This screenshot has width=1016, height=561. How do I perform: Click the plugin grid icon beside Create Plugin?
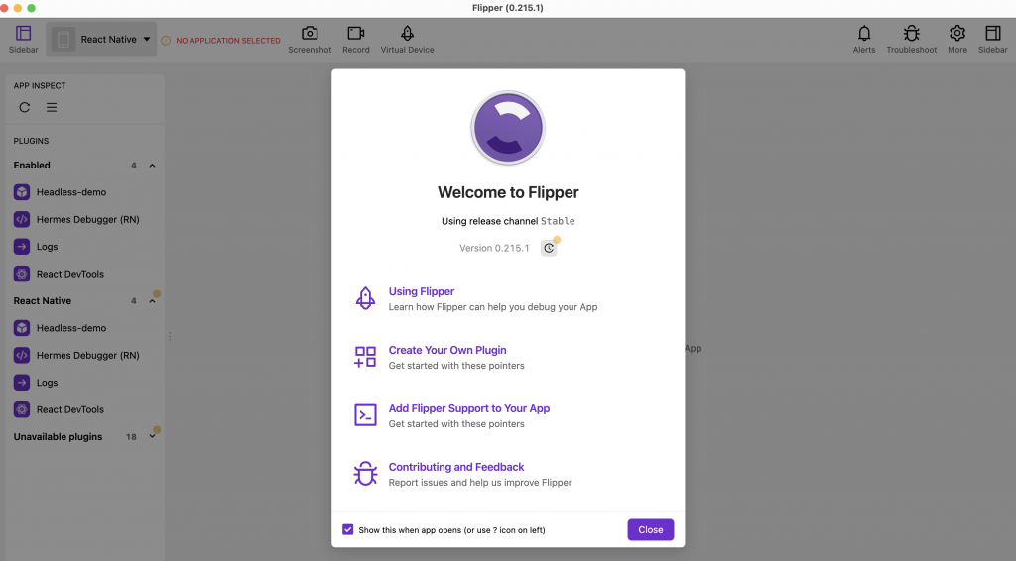[365, 357]
